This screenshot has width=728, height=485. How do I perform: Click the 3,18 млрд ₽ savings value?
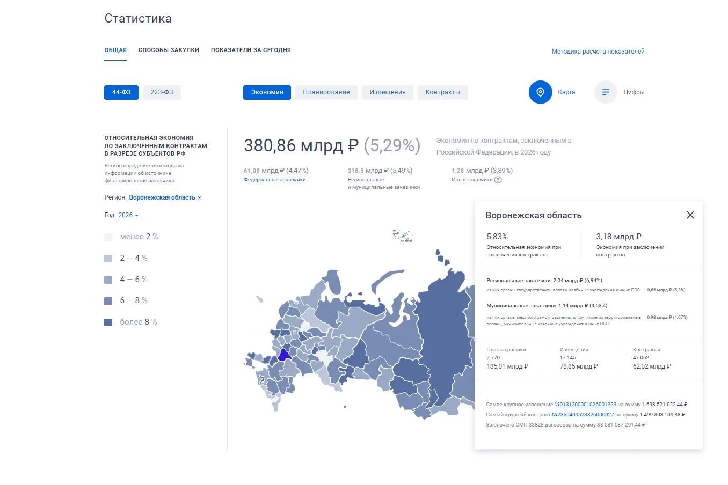coord(618,237)
